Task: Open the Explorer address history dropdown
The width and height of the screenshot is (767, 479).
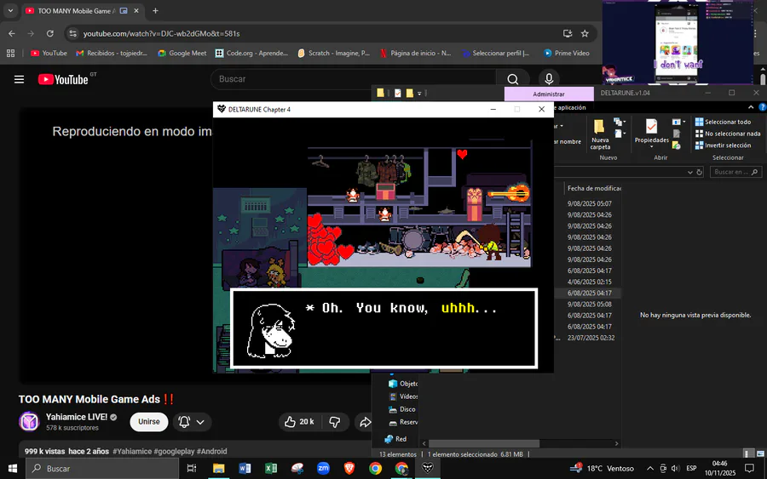Action: 689,172
